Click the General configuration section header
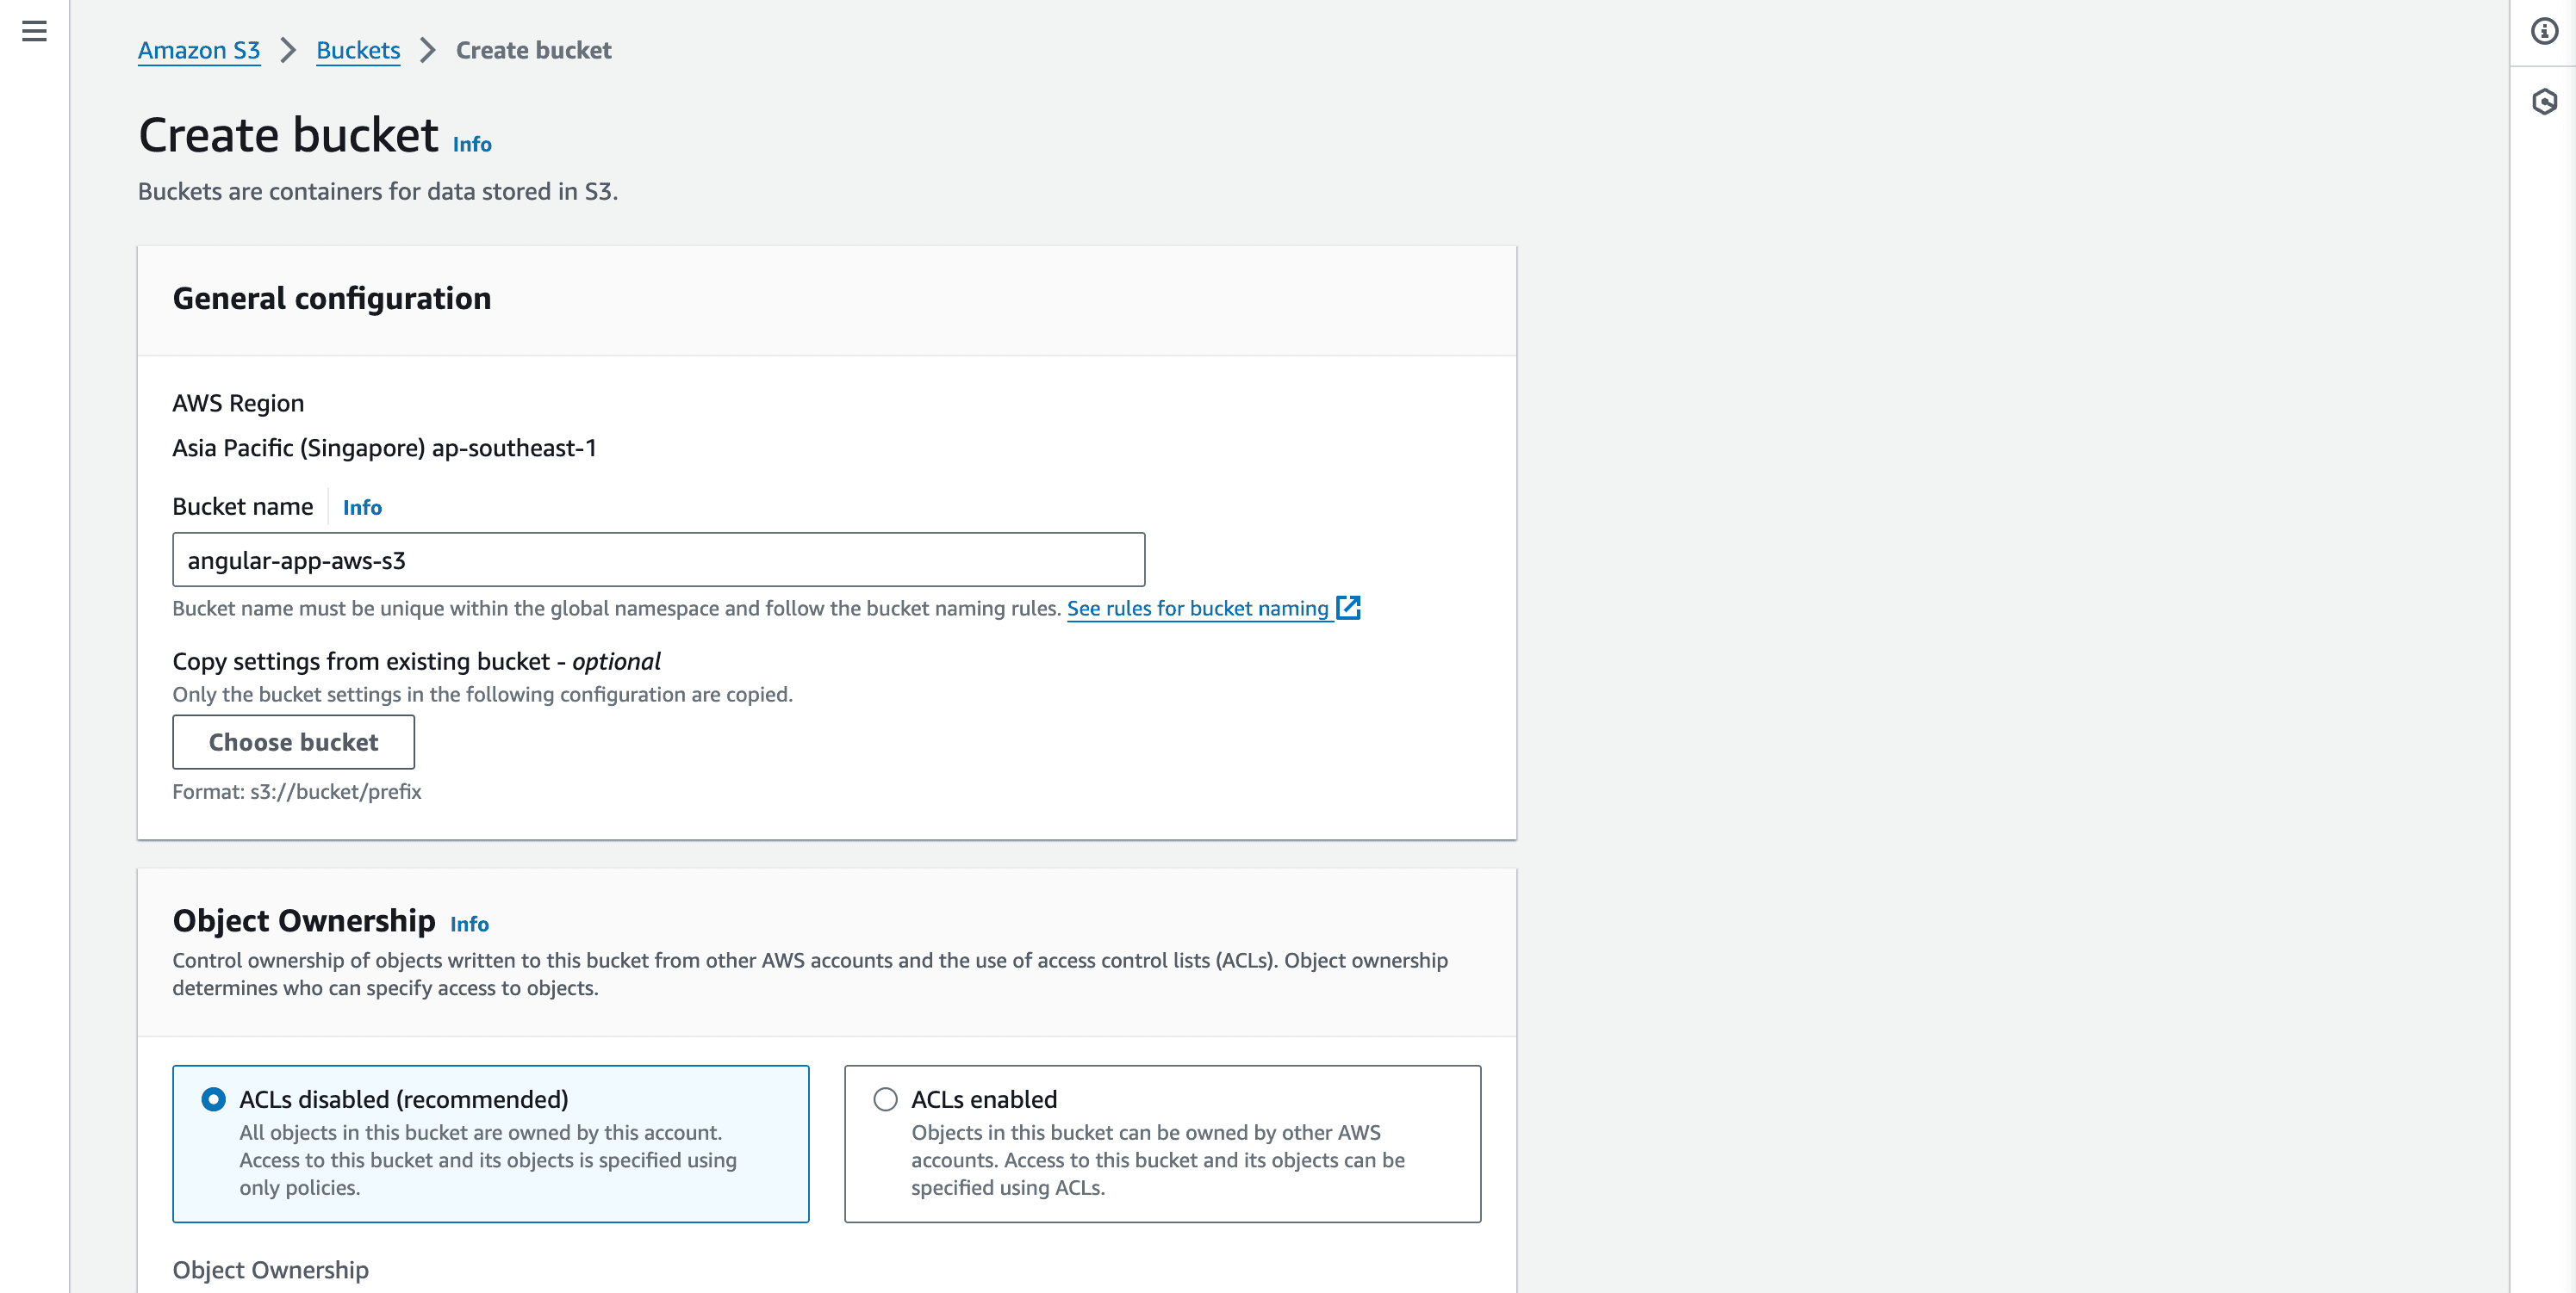Image resolution: width=2576 pixels, height=1293 pixels. tap(332, 299)
